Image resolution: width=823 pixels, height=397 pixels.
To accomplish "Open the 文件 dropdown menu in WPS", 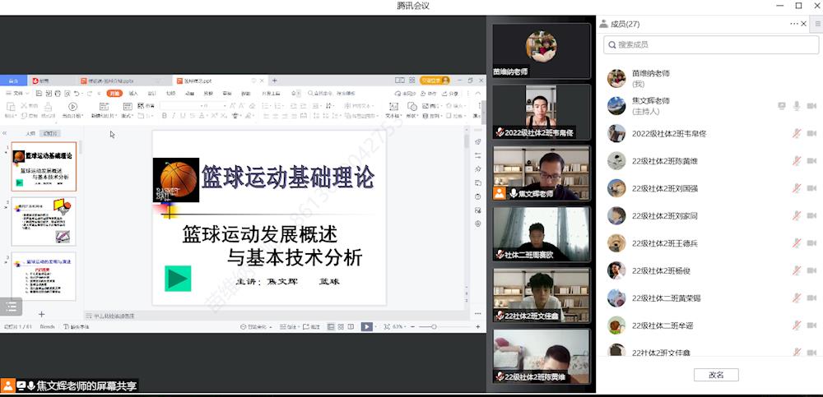I will (x=16, y=94).
